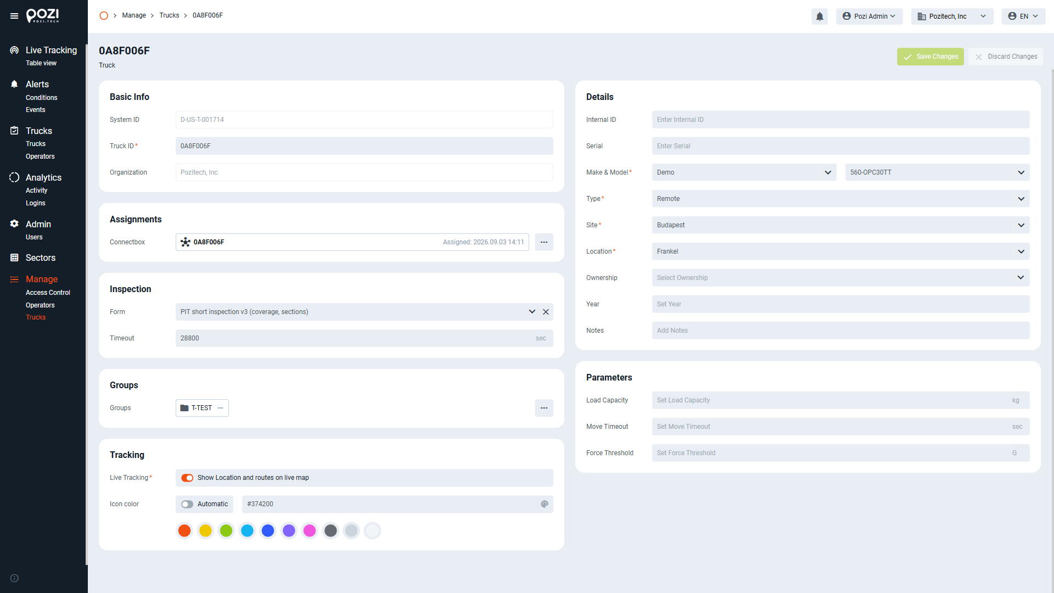Expand the Select Ownership dropdown

840,278
